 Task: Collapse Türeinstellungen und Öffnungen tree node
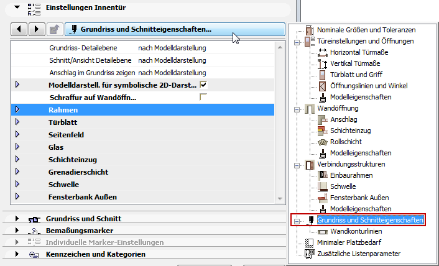coord(297,42)
